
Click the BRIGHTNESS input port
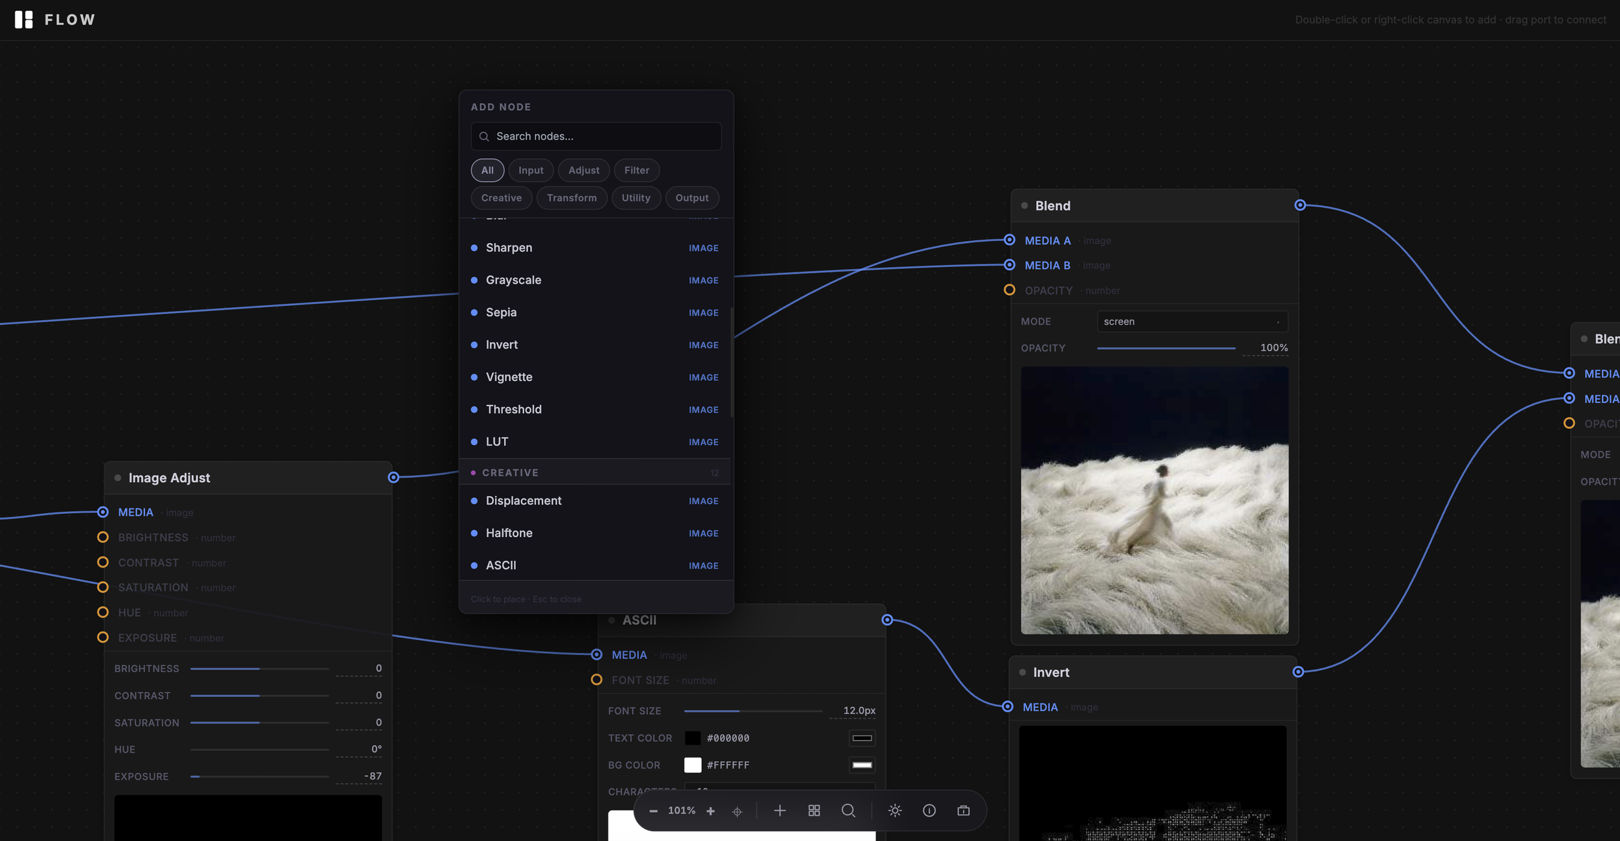pos(102,537)
